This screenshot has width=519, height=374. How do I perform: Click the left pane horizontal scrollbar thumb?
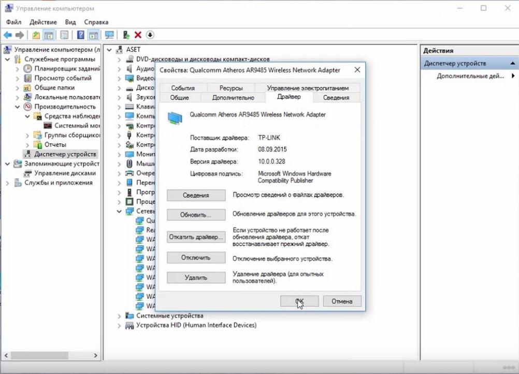[39, 355]
